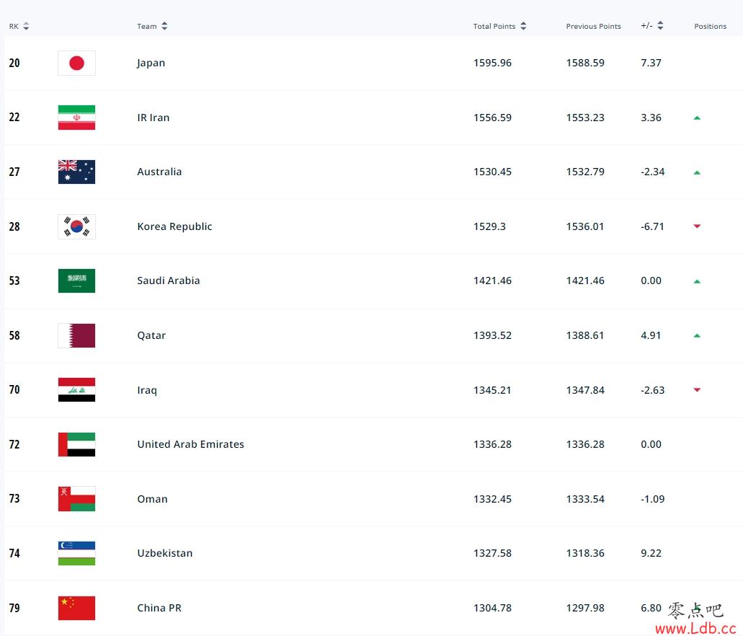Image resolution: width=743 pixels, height=636 pixels.
Task: Click the Australia flag icon
Action: [x=77, y=172]
